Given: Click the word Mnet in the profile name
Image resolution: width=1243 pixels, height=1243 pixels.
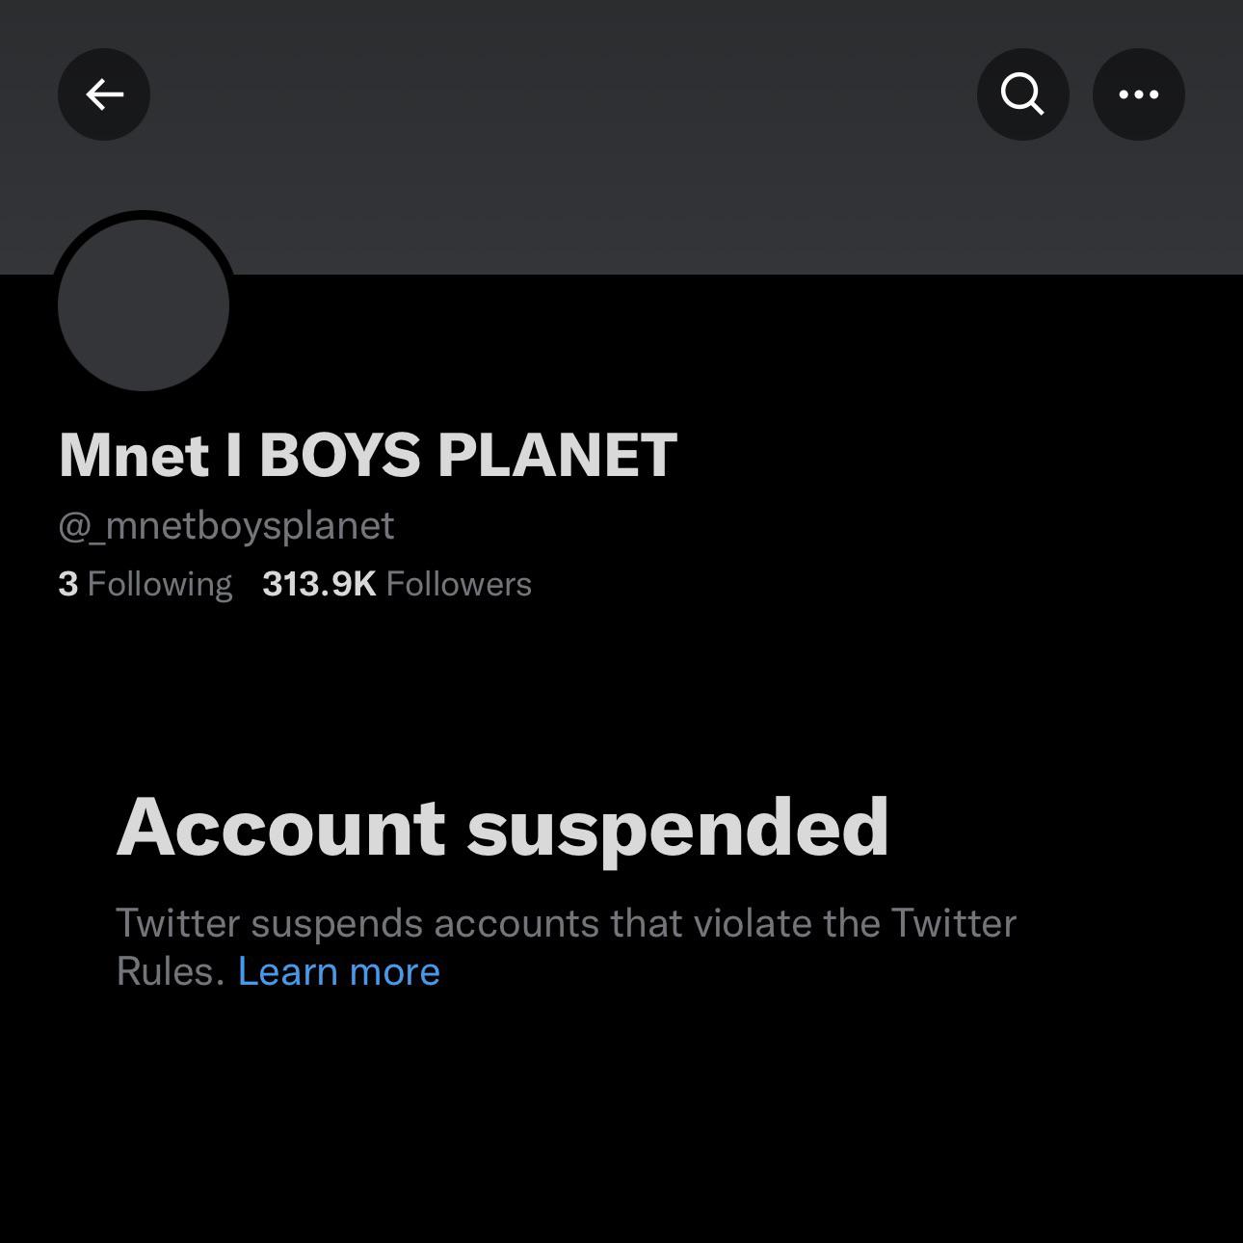Looking at the screenshot, I should click(133, 454).
